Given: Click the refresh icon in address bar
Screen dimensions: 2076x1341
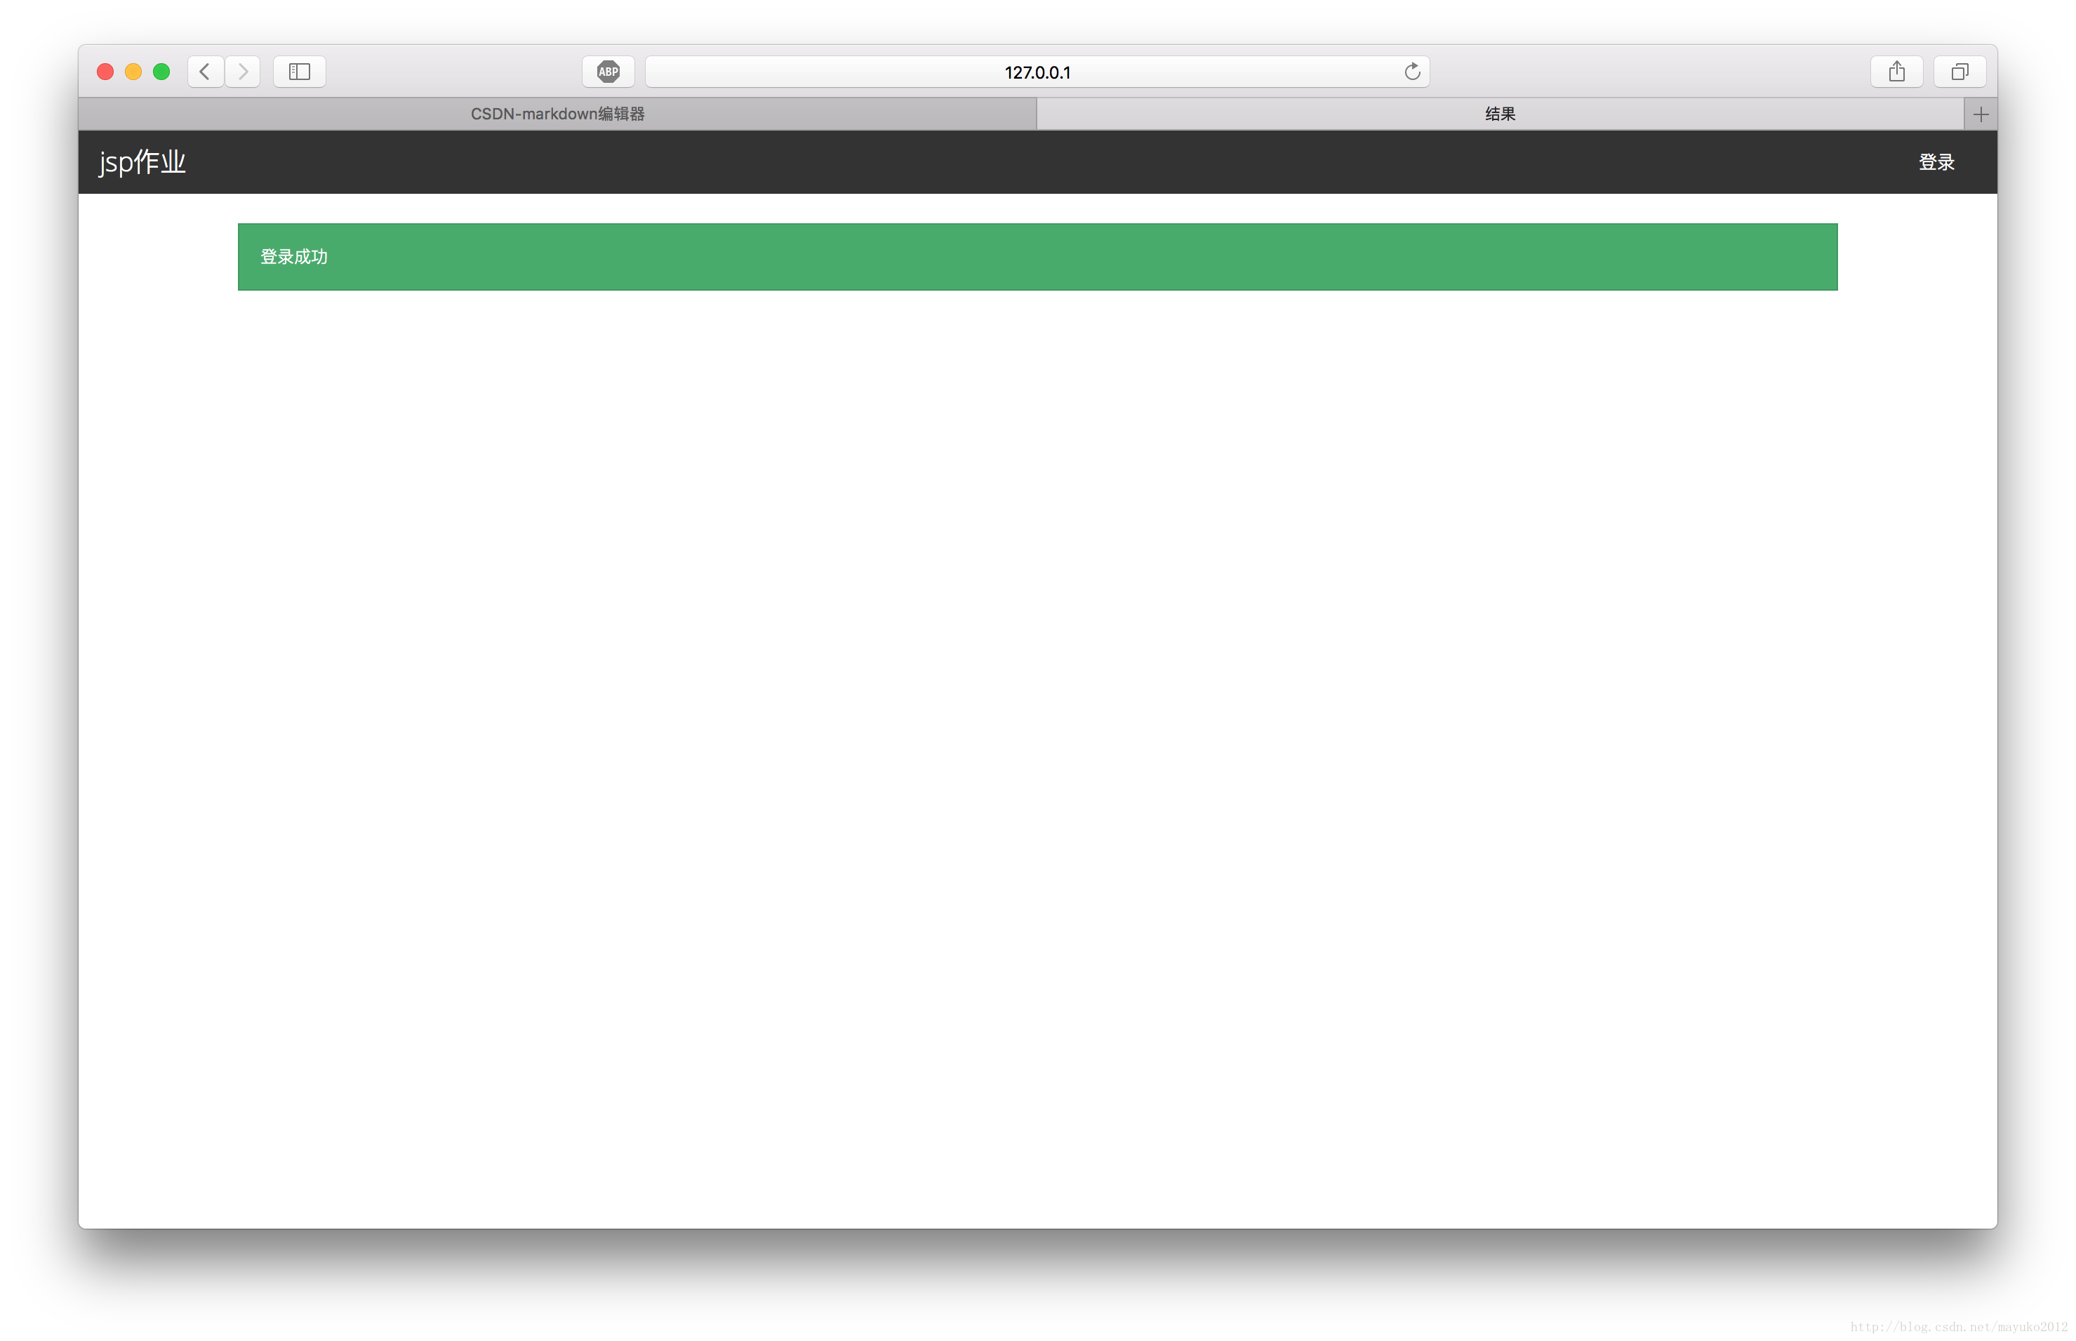Looking at the screenshot, I should [1409, 71].
